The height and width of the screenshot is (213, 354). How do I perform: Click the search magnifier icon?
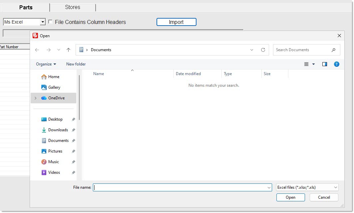click(x=333, y=50)
